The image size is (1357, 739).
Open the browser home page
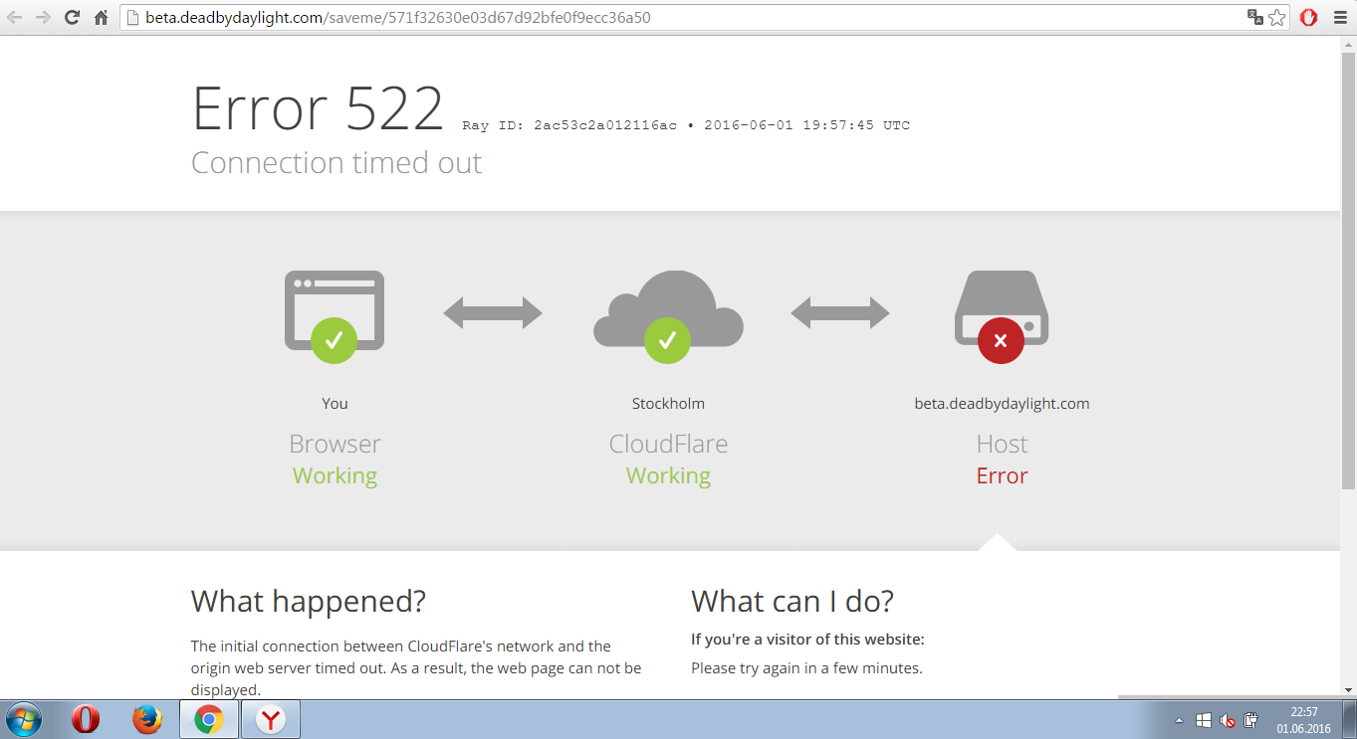[101, 17]
